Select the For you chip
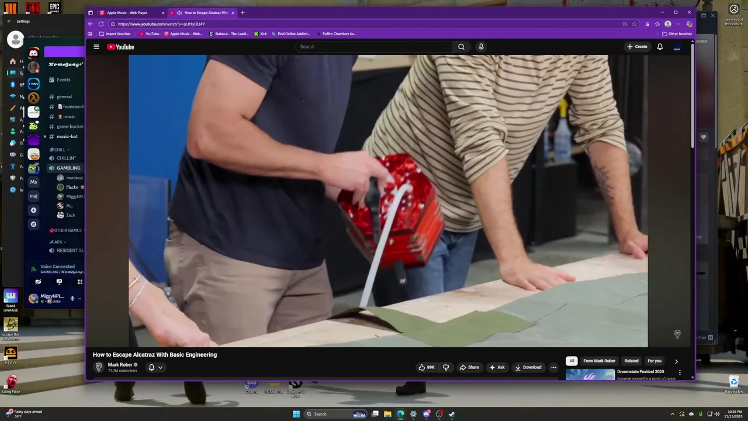 (x=654, y=361)
